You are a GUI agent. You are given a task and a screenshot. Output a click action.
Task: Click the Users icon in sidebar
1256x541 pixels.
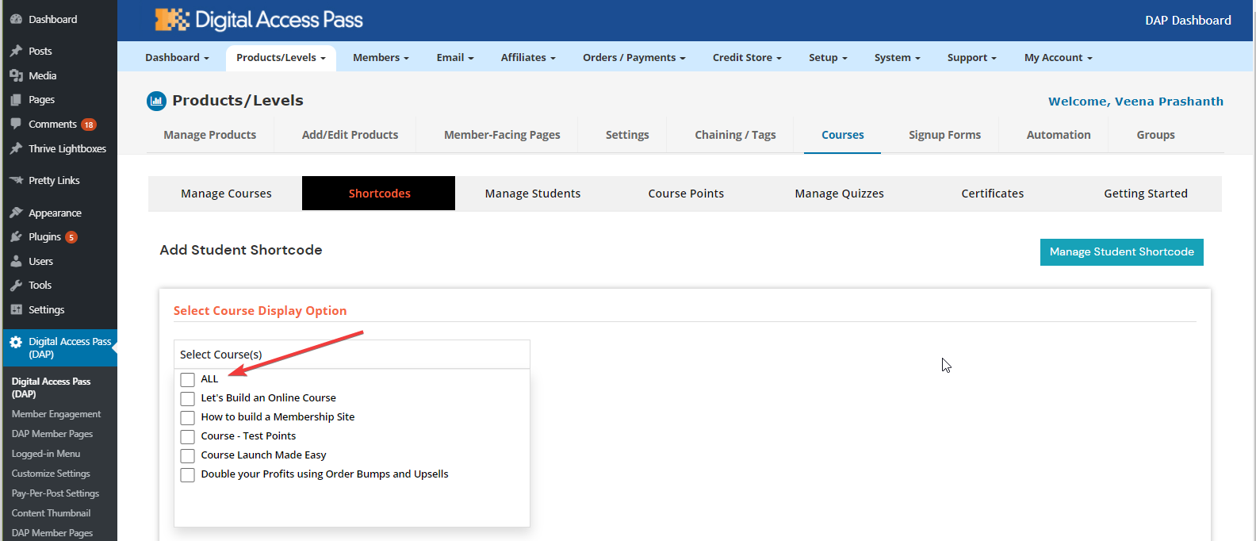point(16,261)
